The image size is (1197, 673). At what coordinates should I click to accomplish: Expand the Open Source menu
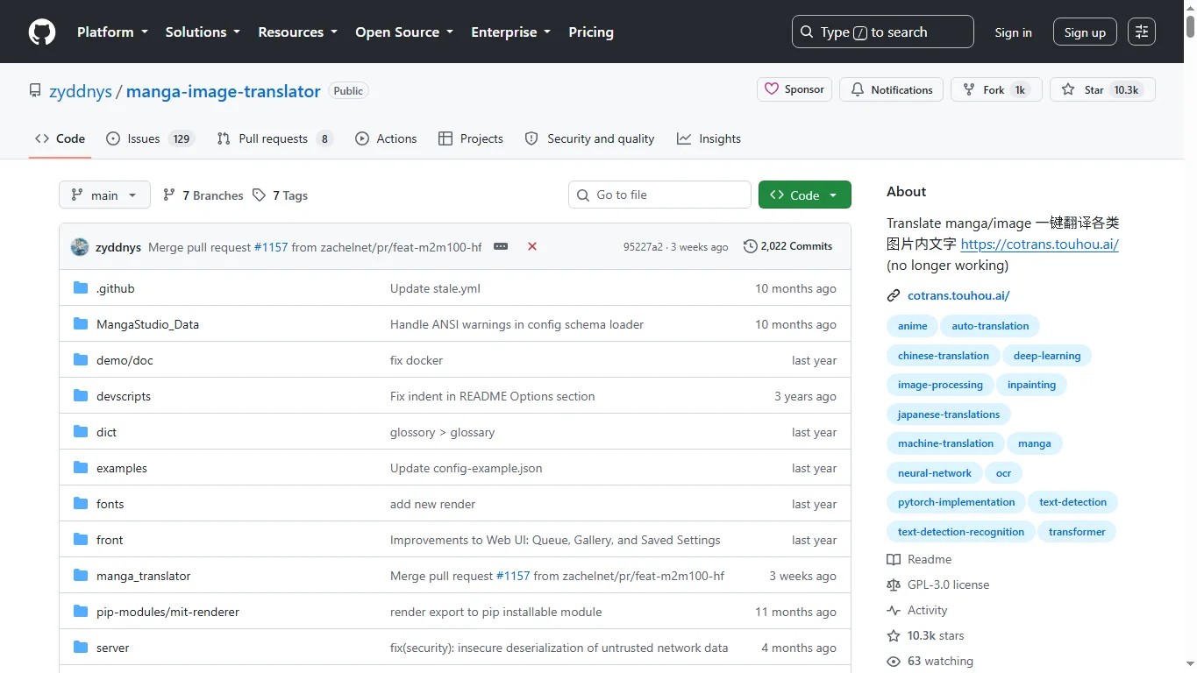tap(404, 32)
